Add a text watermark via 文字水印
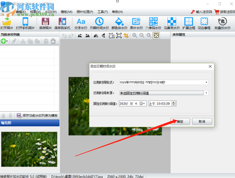235x178 pixels. 81,23
